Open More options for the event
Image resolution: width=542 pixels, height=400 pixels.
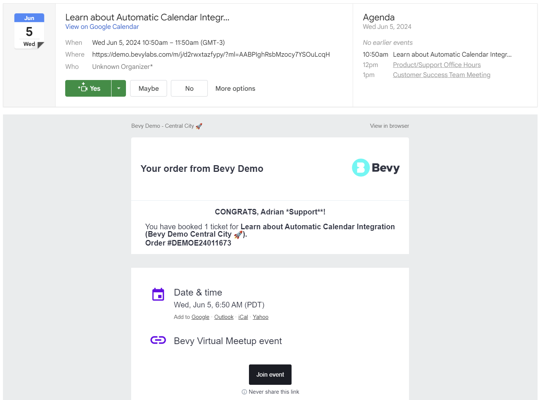point(235,89)
